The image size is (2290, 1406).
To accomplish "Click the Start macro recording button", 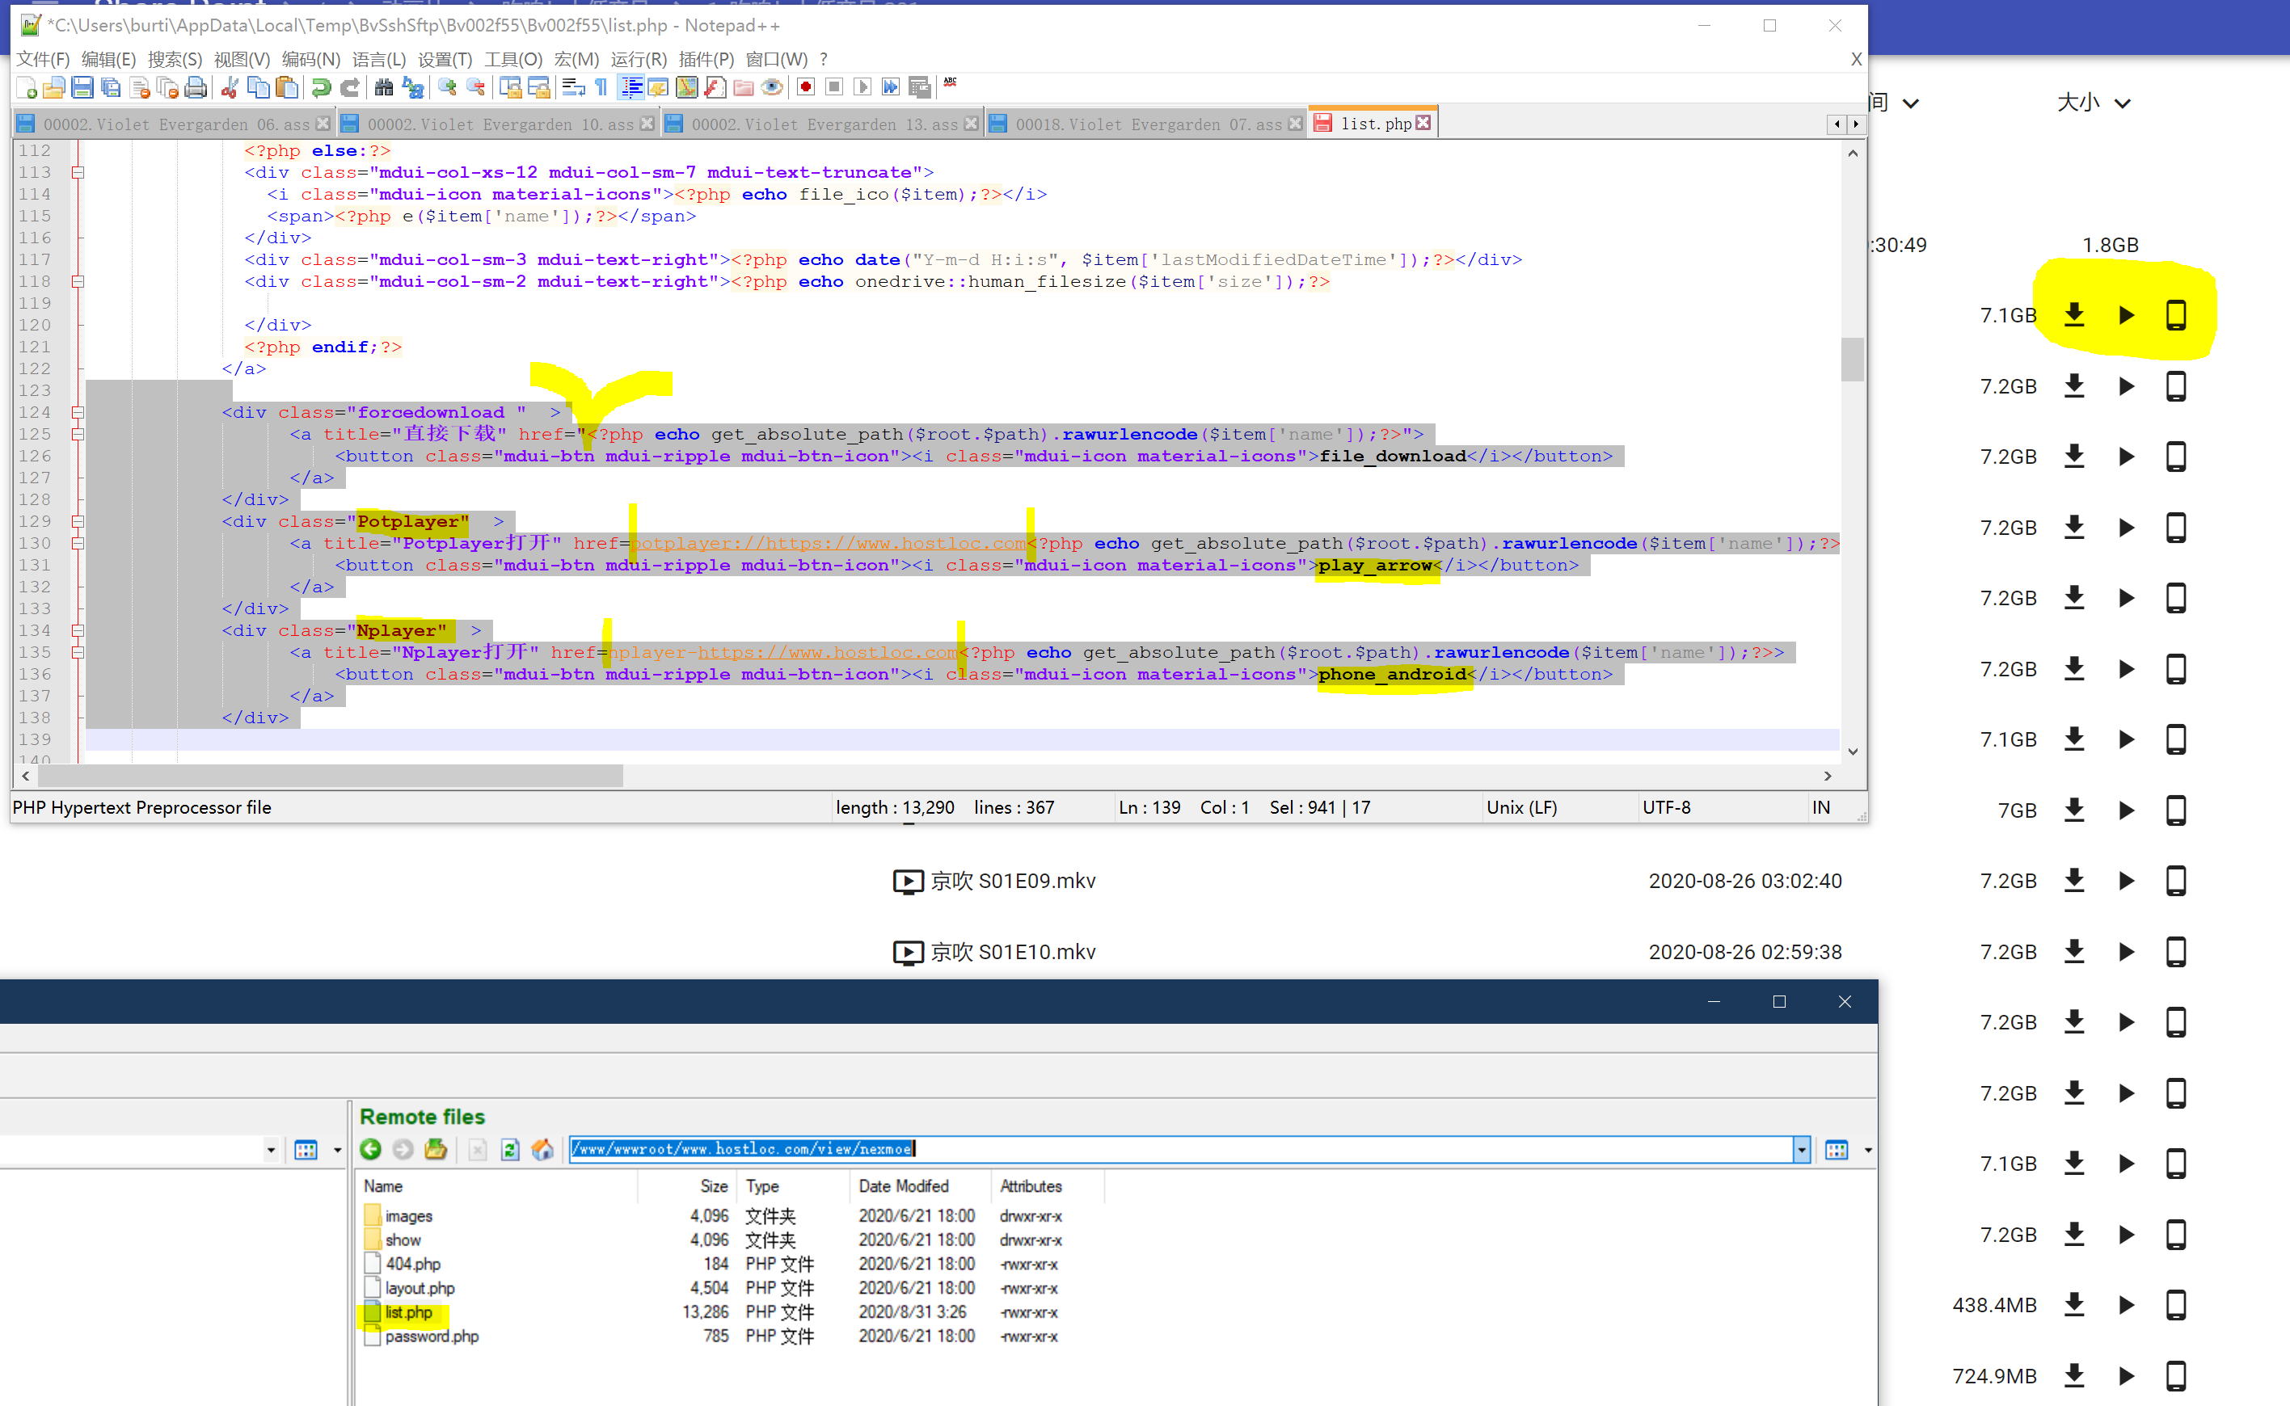I will pos(805,87).
